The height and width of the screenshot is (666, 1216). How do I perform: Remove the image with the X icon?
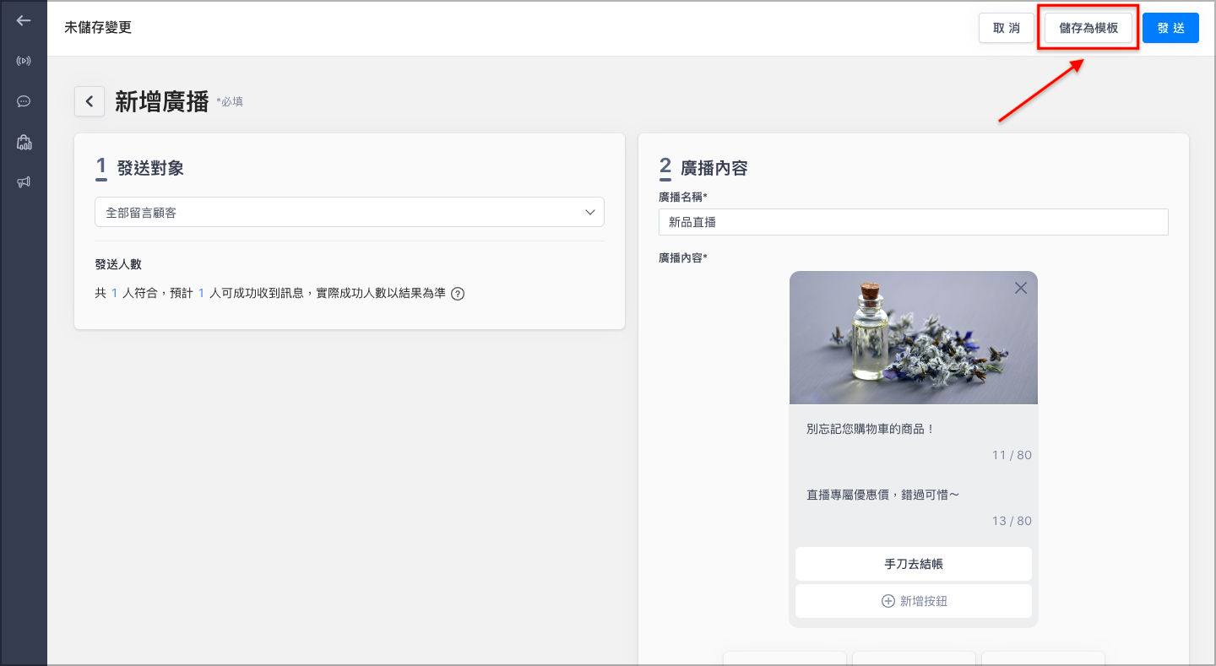(x=1020, y=288)
